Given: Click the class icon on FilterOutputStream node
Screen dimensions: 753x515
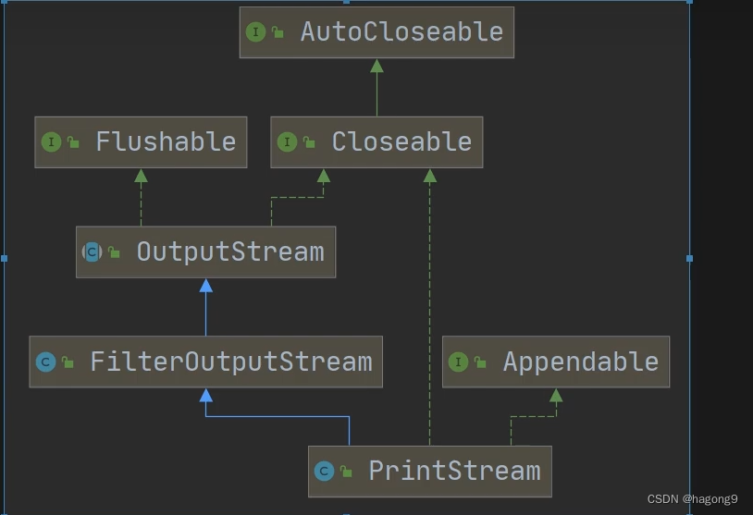Looking at the screenshot, I should click(45, 362).
